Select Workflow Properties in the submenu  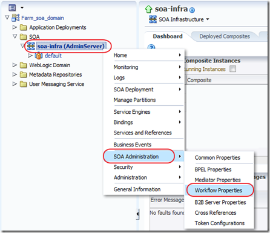(219, 190)
